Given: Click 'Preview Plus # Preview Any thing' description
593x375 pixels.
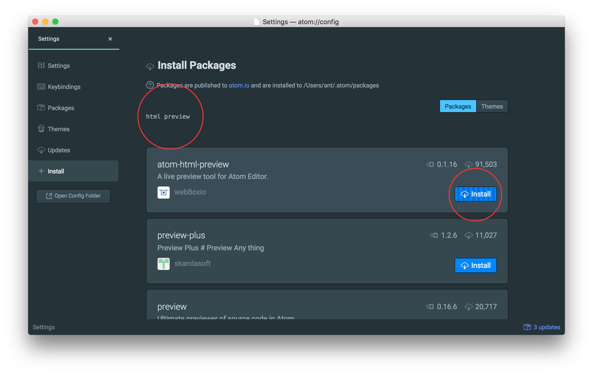Looking at the screenshot, I should coord(211,248).
